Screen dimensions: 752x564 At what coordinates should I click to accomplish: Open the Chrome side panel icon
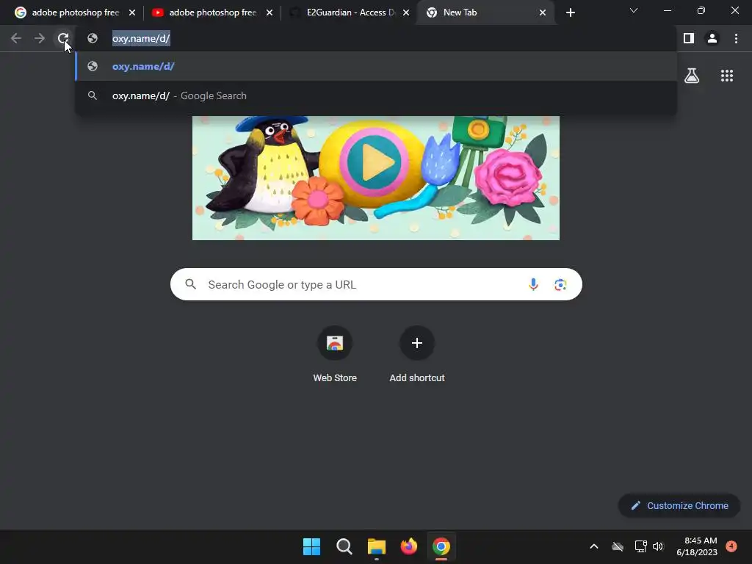(689, 38)
